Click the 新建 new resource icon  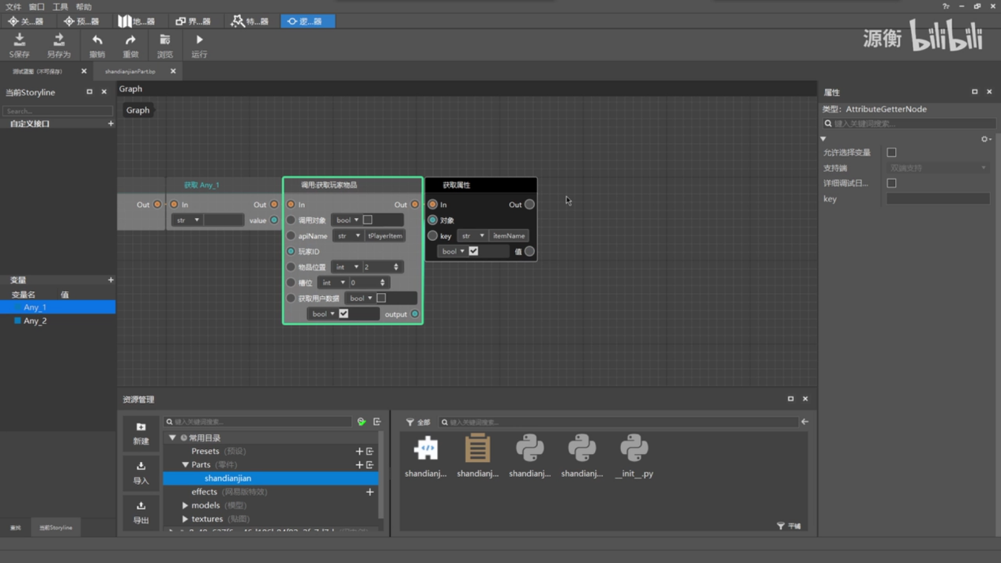(x=141, y=427)
